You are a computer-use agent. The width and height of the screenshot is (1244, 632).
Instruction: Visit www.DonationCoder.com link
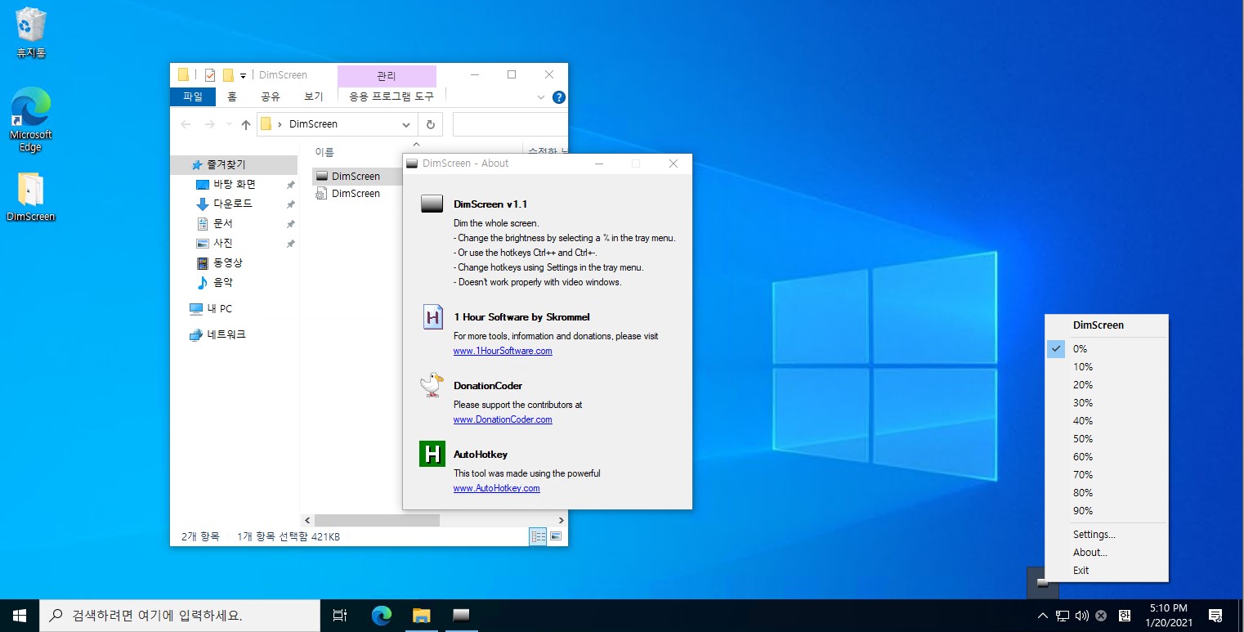pos(503,419)
